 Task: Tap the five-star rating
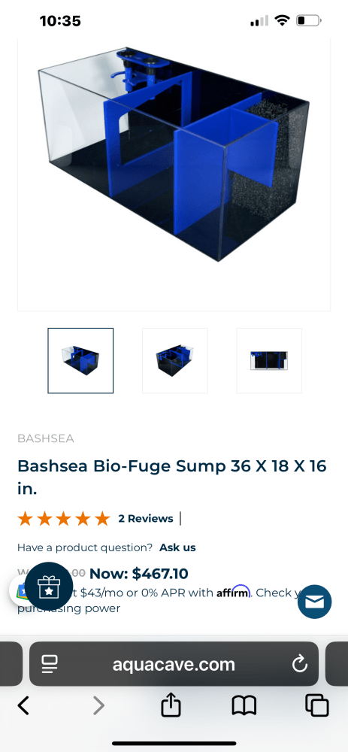(x=64, y=518)
